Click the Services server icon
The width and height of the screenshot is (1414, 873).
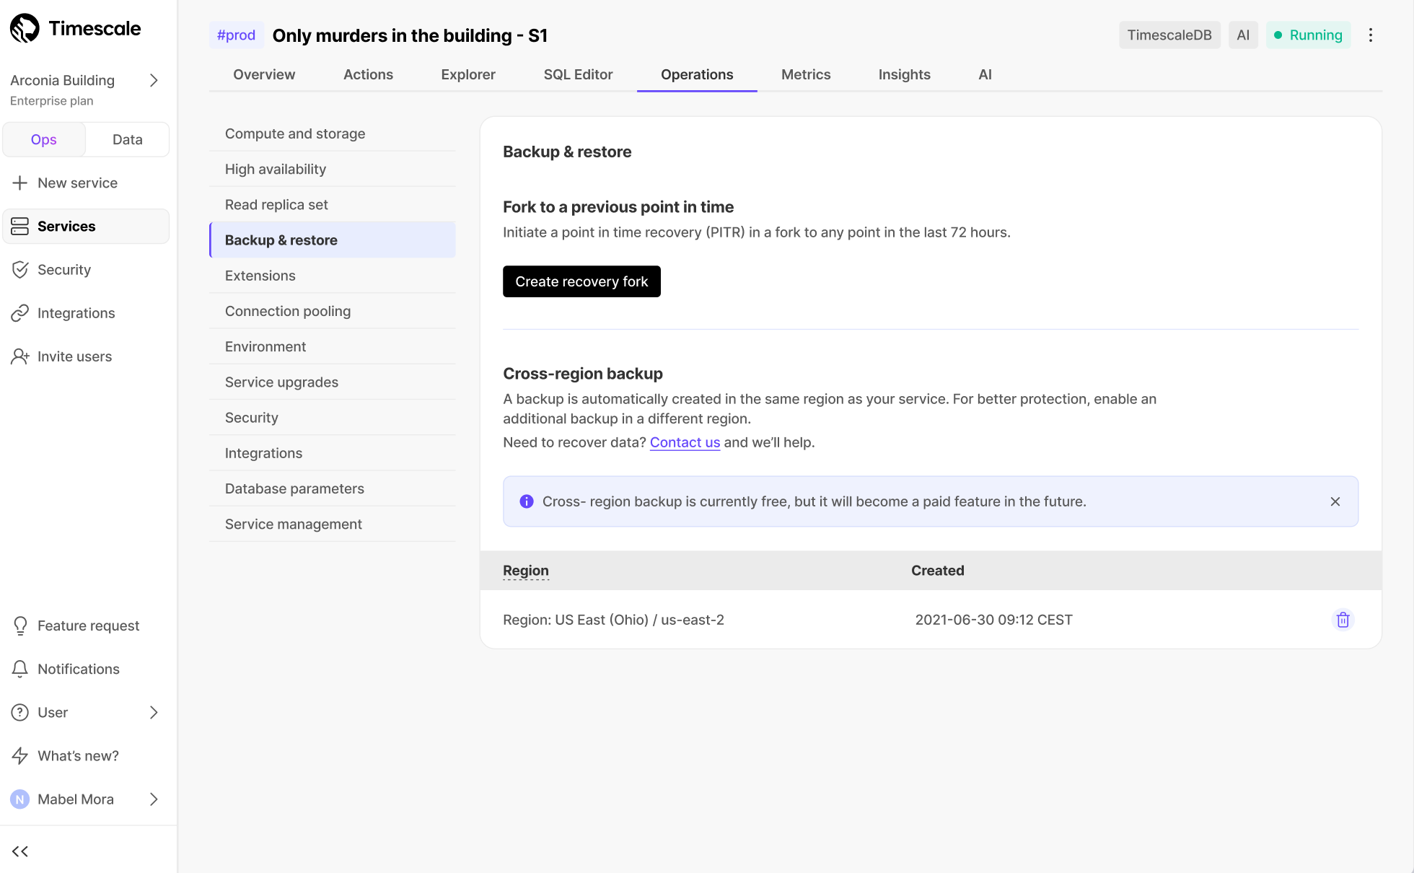tap(20, 227)
